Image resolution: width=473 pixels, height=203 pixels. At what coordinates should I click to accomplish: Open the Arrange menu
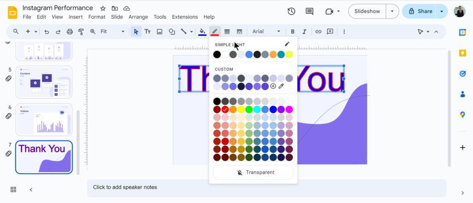[139, 17]
